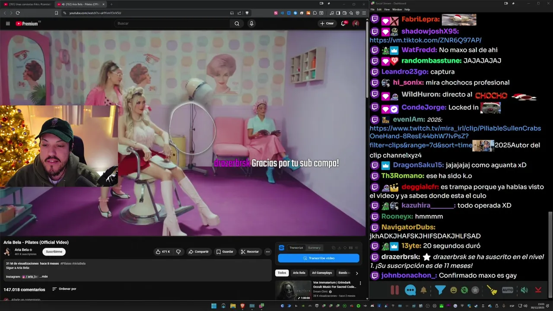Open the View menu in Social Stream
The width and height of the screenshot is (553, 311).
(x=387, y=9)
